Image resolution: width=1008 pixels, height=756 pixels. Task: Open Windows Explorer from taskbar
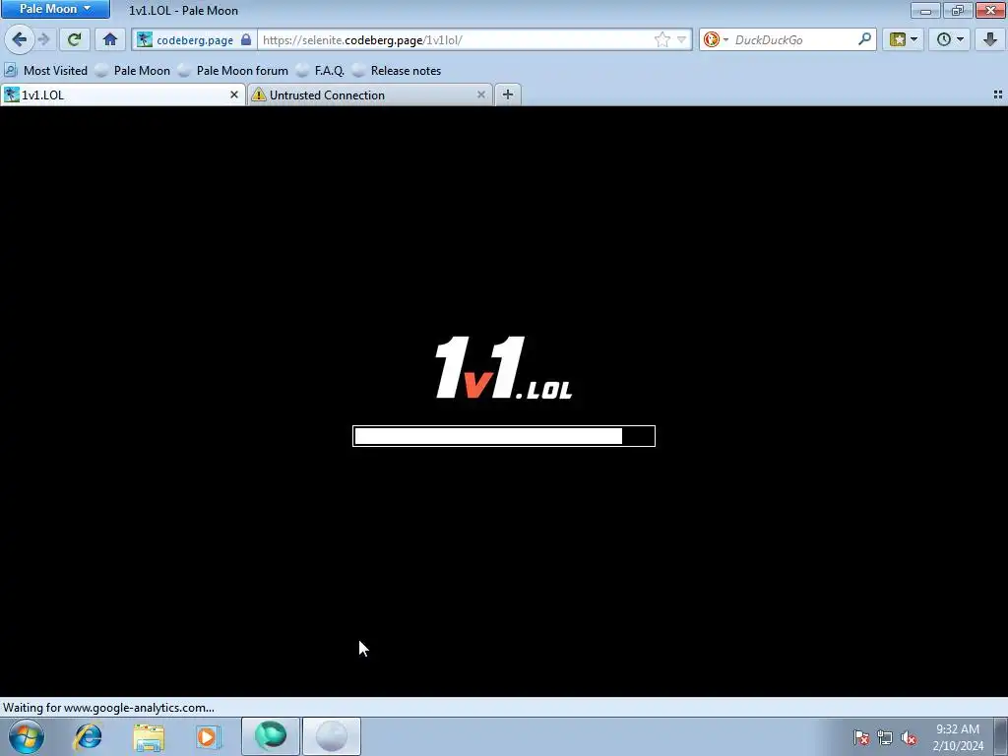click(149, 736)
